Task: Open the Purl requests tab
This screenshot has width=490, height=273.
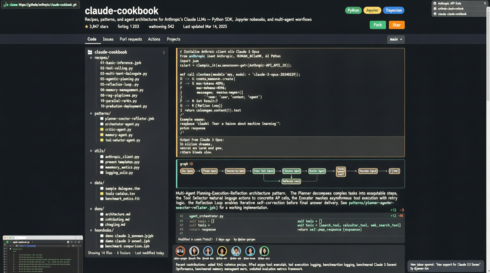Action: pos(131,39)
